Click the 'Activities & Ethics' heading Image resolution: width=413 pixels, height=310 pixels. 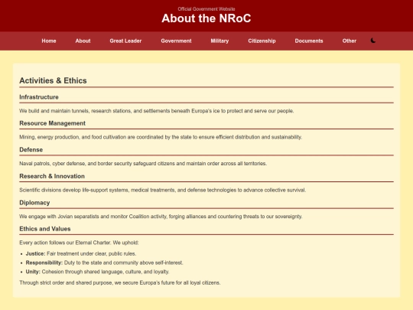[53, 80]
